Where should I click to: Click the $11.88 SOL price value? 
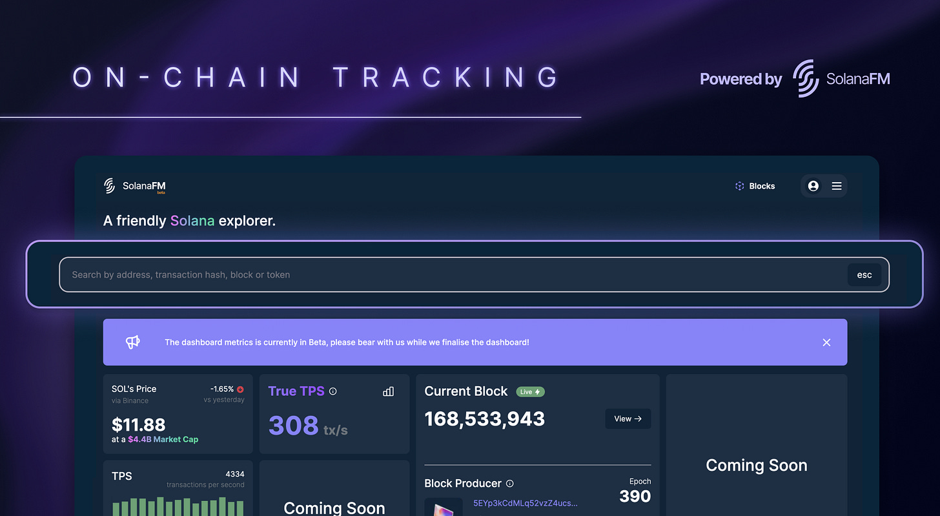(x=139, y=424)
